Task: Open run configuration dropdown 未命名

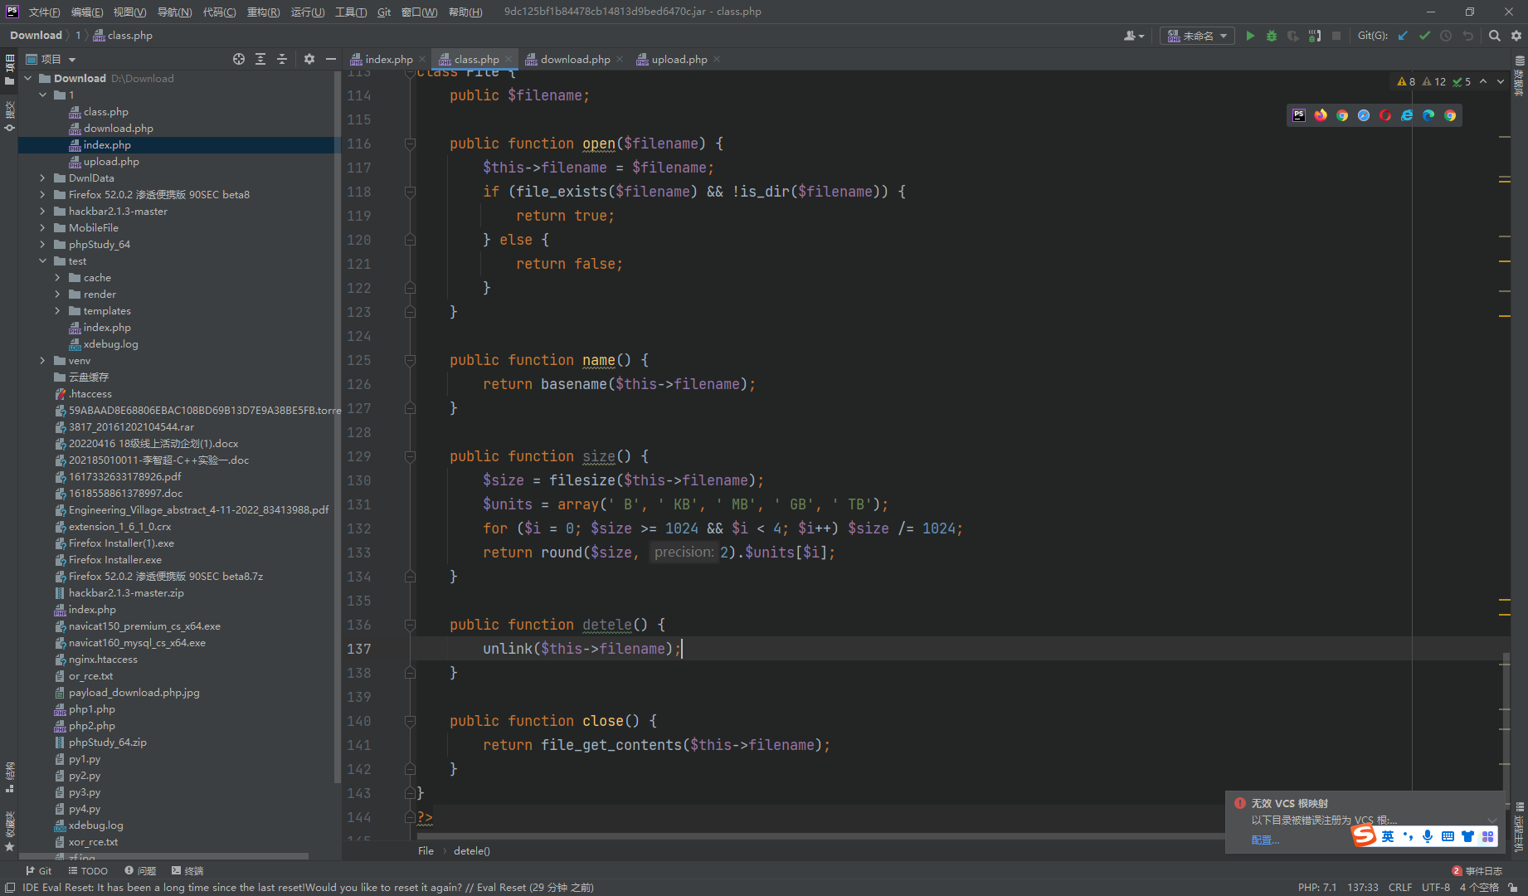Action: (1197, 36)
